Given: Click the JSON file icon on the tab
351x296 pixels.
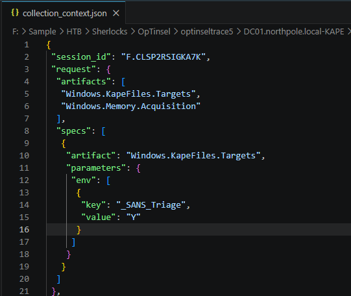Looking at the screenshot, I should tap(15, 13).
